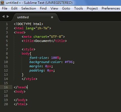This screenshot has height=112, width=121.
Task: Open the Preferences menu
Action: 111,8
